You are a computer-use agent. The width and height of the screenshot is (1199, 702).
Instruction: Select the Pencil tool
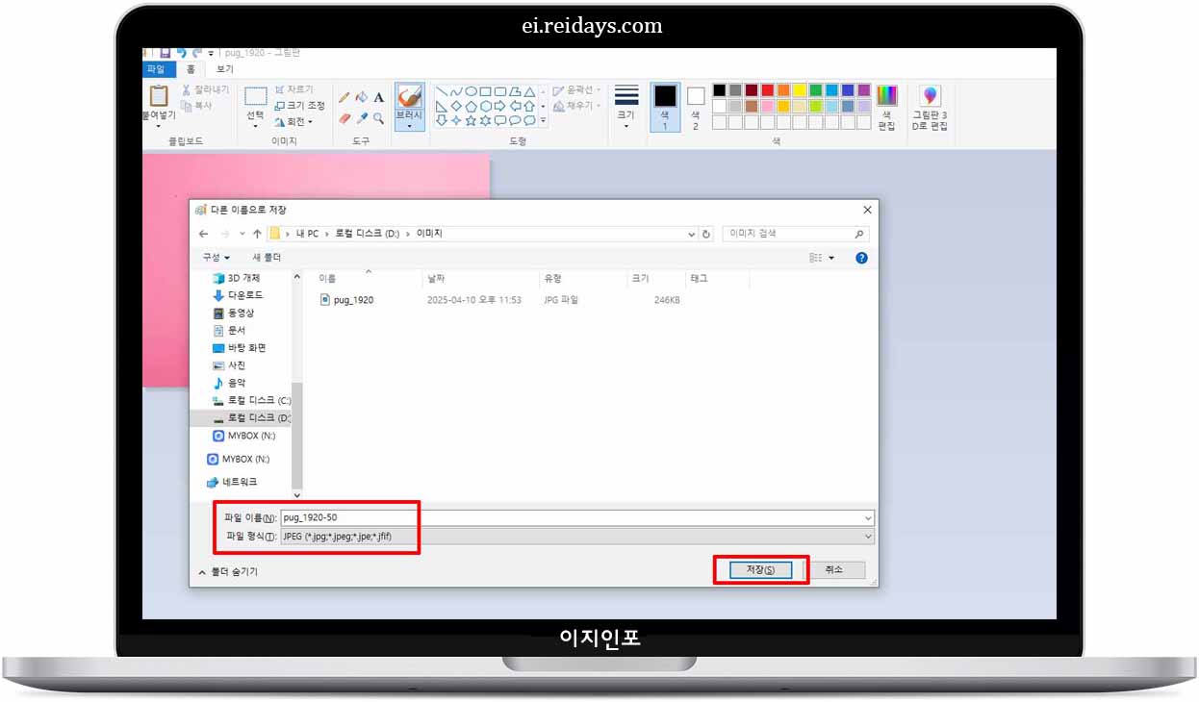coord(344,97)
